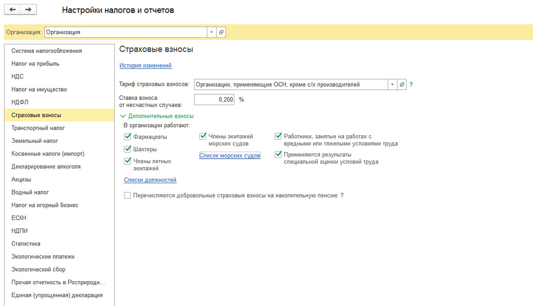This screenshot has width=533, height=306.
Task: Click help question mark beside tariff field
Action: click(x=411, y=85)
